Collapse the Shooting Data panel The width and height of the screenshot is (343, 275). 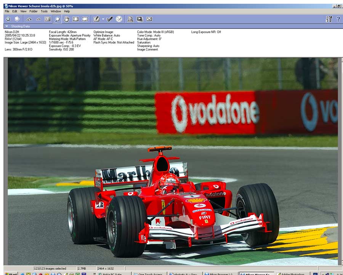coord(6,26)
